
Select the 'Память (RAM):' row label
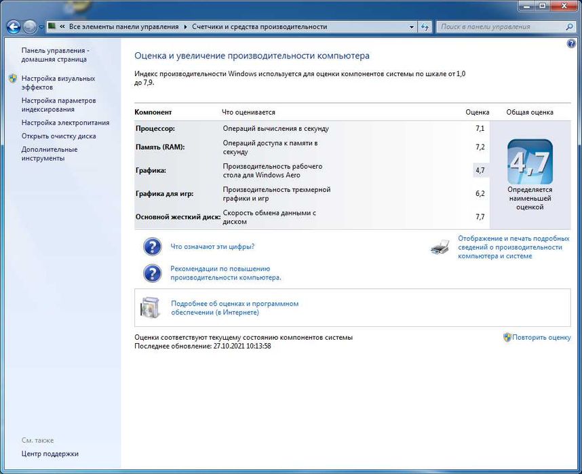click(x=160, y=147)
